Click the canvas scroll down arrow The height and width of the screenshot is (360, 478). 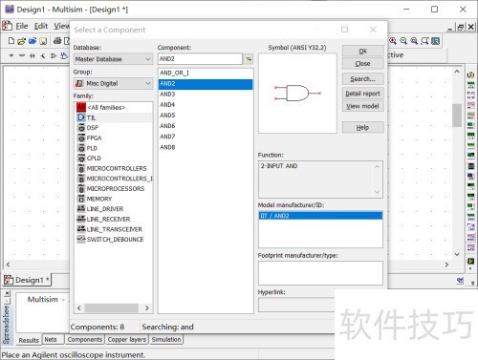457,254
